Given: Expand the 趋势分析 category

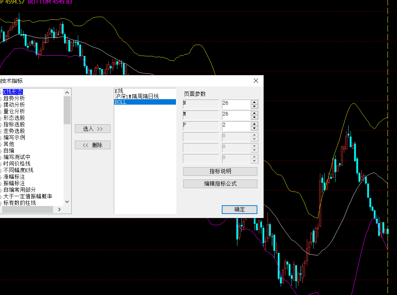Looking at the screenshot, I should (14, 98).
